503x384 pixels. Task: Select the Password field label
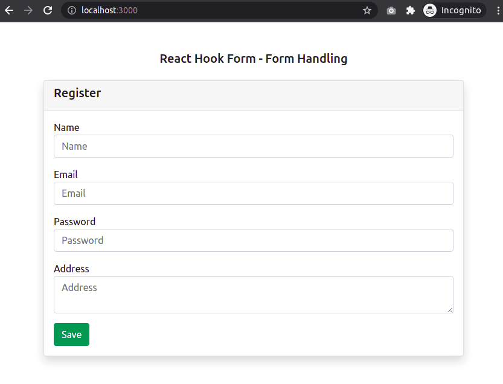[74, 222]
